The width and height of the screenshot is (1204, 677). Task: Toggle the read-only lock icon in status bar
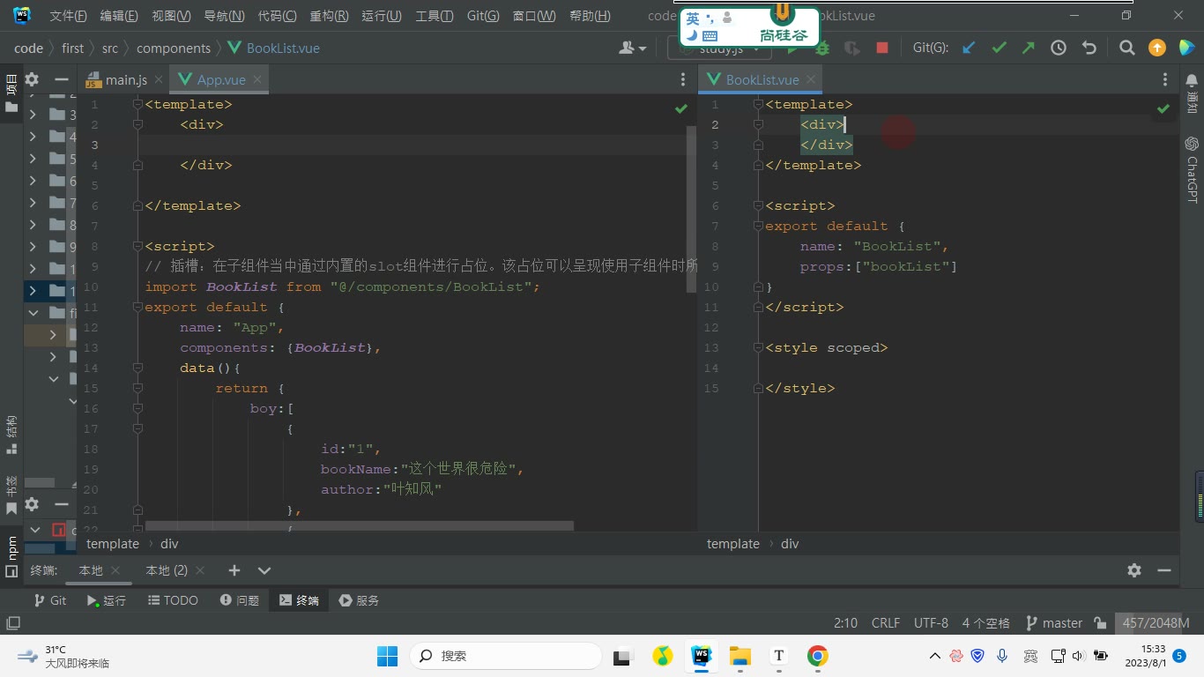click(1100, 623)
